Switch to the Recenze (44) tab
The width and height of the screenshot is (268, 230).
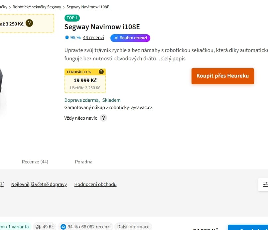click(x=35, y=162)
